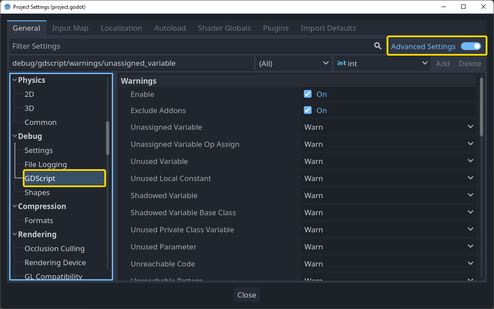Screen dimensions: 494x309
Task: Switch to the Localization tab
Action: tap(121, 28)
